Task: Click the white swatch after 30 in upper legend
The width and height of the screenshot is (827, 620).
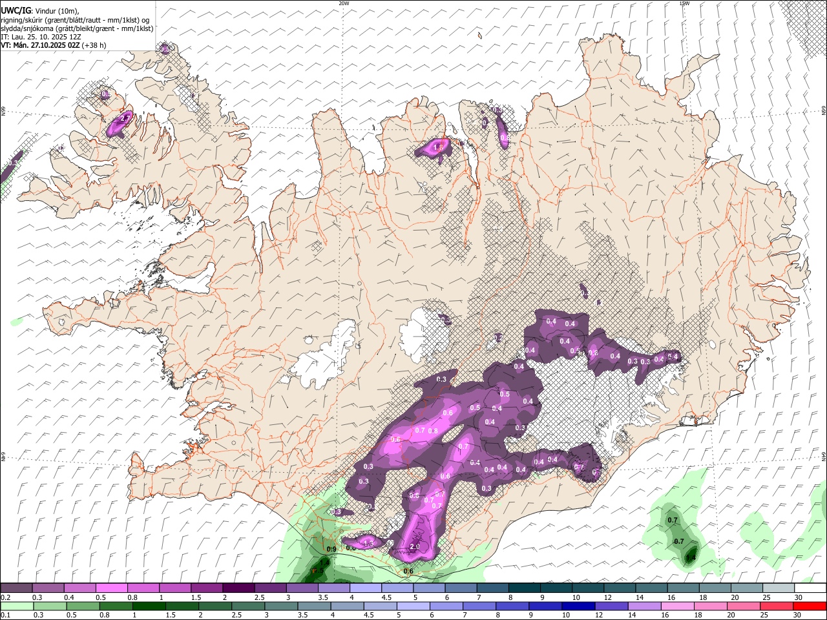Action: (809, 588)
